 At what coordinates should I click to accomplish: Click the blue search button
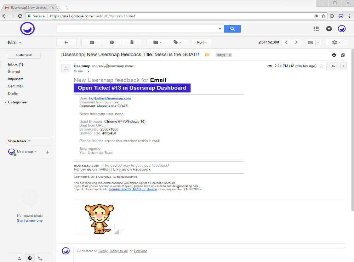(232, 29)
